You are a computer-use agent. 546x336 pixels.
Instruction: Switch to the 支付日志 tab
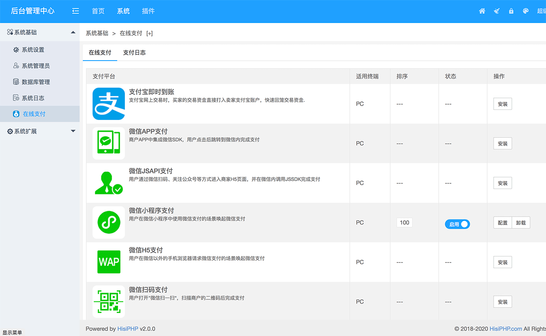(x=134, y=52)
